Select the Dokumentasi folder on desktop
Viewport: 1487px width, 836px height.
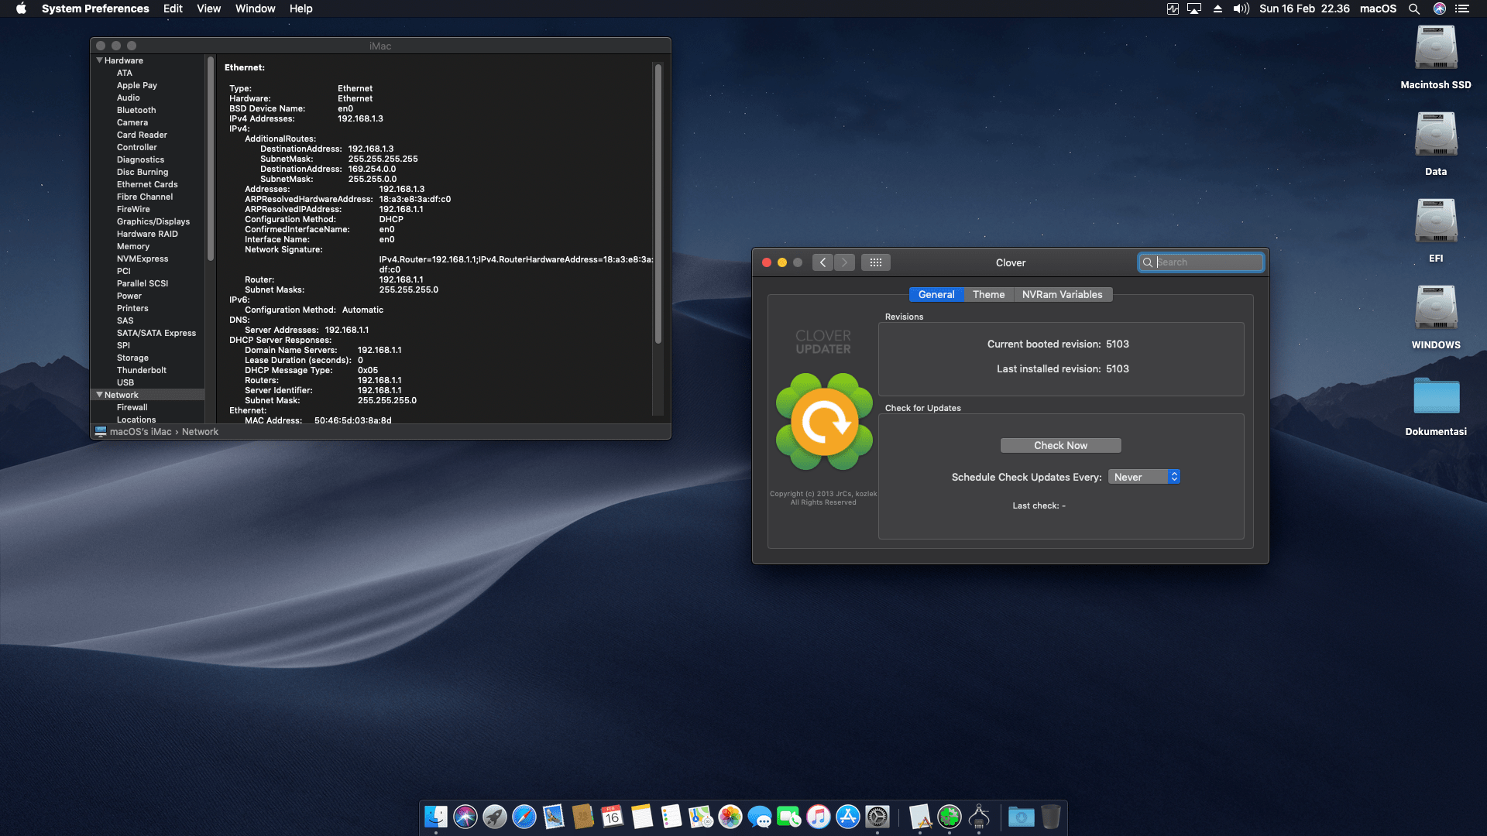[x=1436, y=396]
